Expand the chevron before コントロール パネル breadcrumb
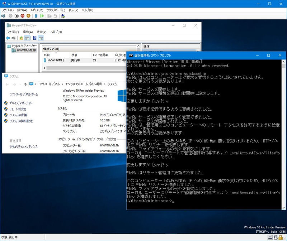The height and width of the screenshot is (241, 287). pos(36,84)
